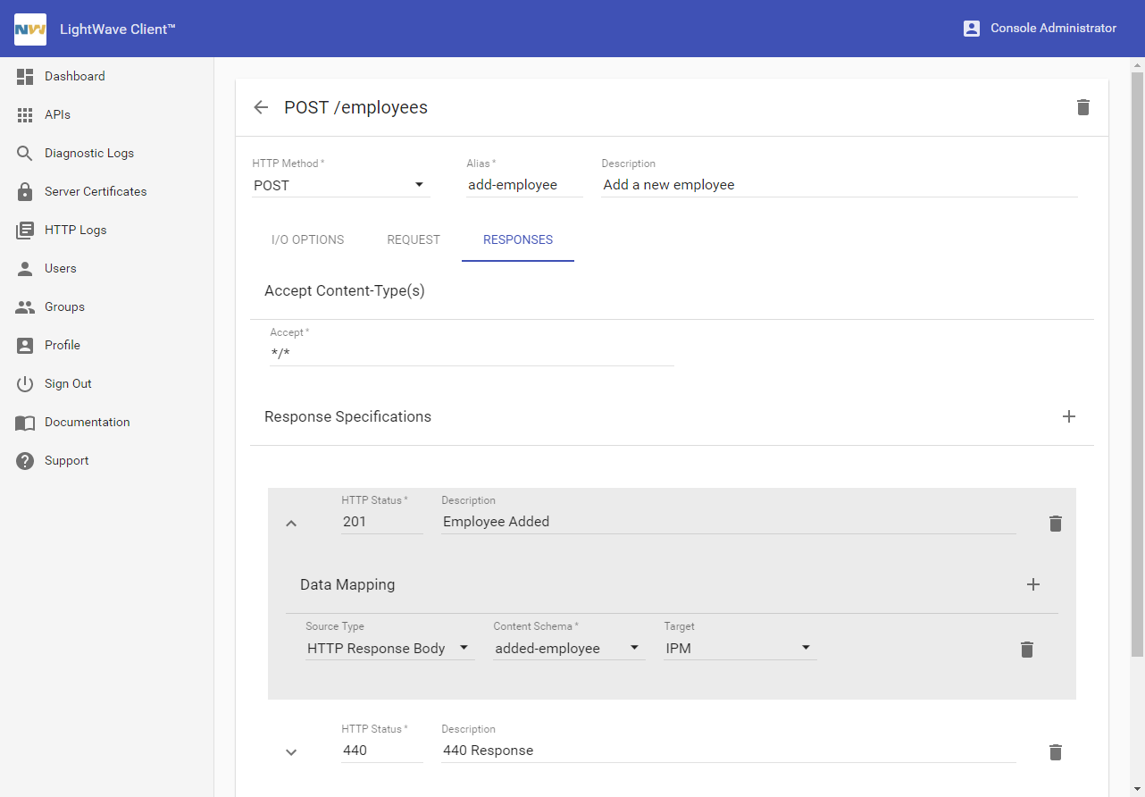Open the Console Administrator account icon
Viewport: 1145px width, 797px height.
click(x=972, y=29)
